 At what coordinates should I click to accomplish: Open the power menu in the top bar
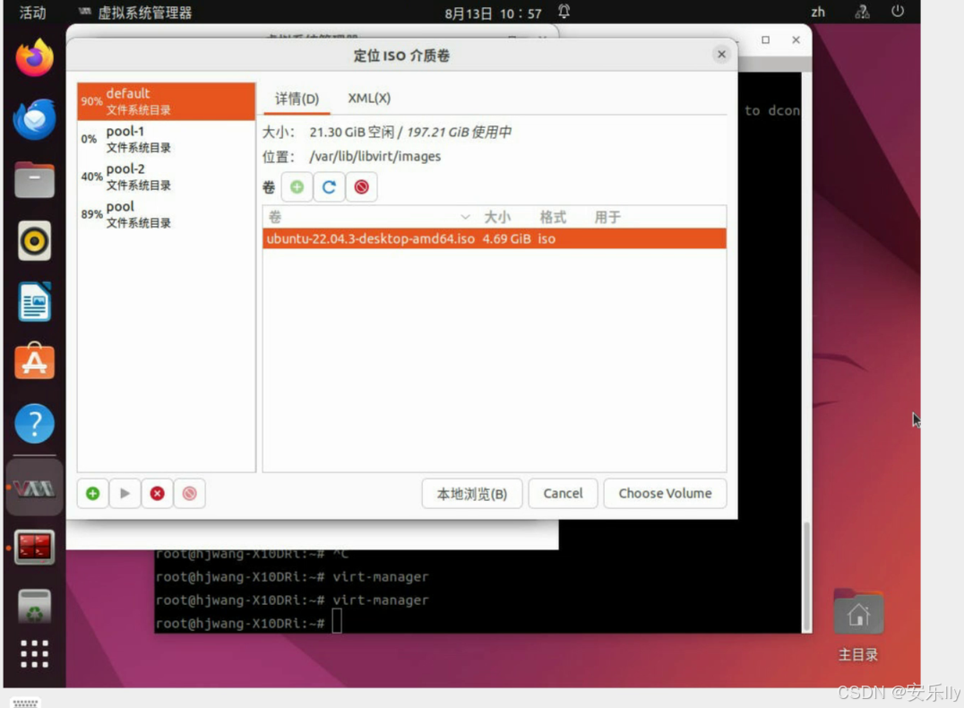898,11
